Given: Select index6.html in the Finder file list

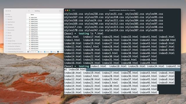Looking at the screenshot, I should [34, 29].
